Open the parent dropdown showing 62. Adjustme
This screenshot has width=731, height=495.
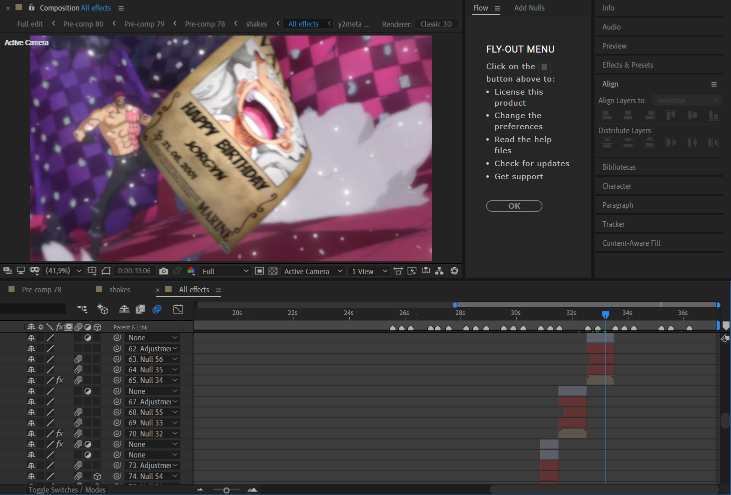coord(152,348)
